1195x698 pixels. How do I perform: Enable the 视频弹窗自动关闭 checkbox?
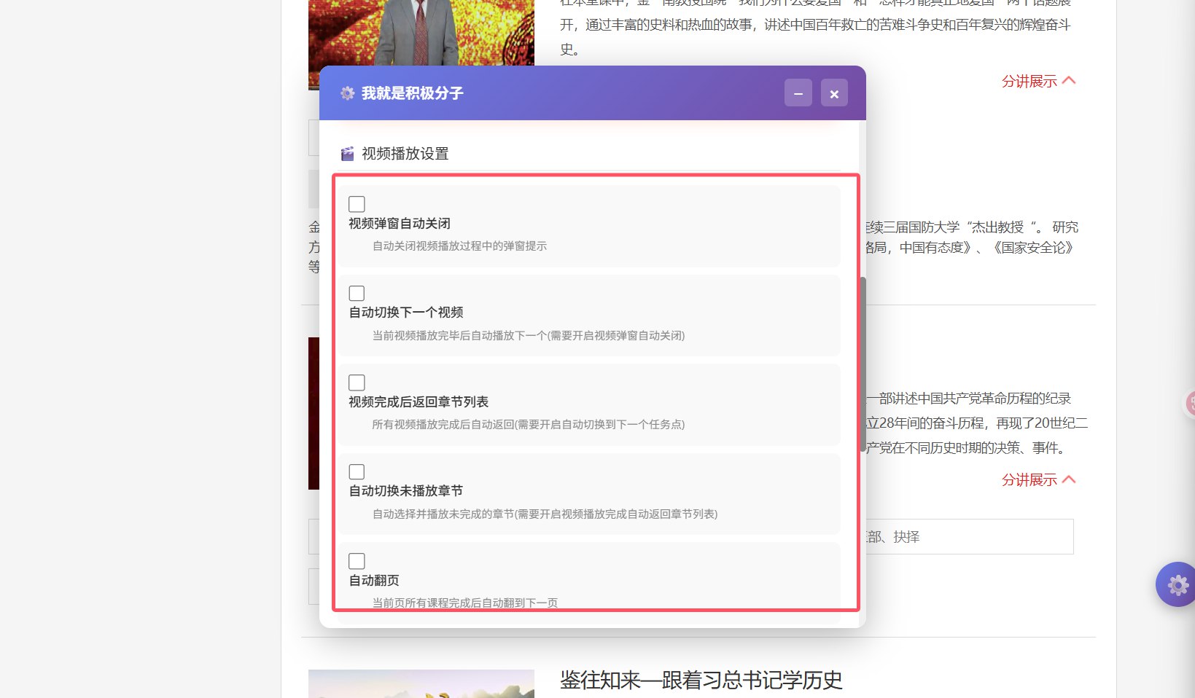point(357,204)
